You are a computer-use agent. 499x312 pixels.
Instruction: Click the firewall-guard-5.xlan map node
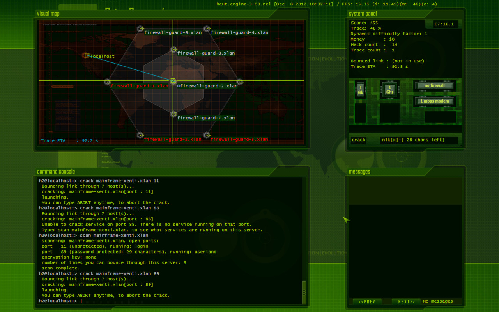point(207,135)
